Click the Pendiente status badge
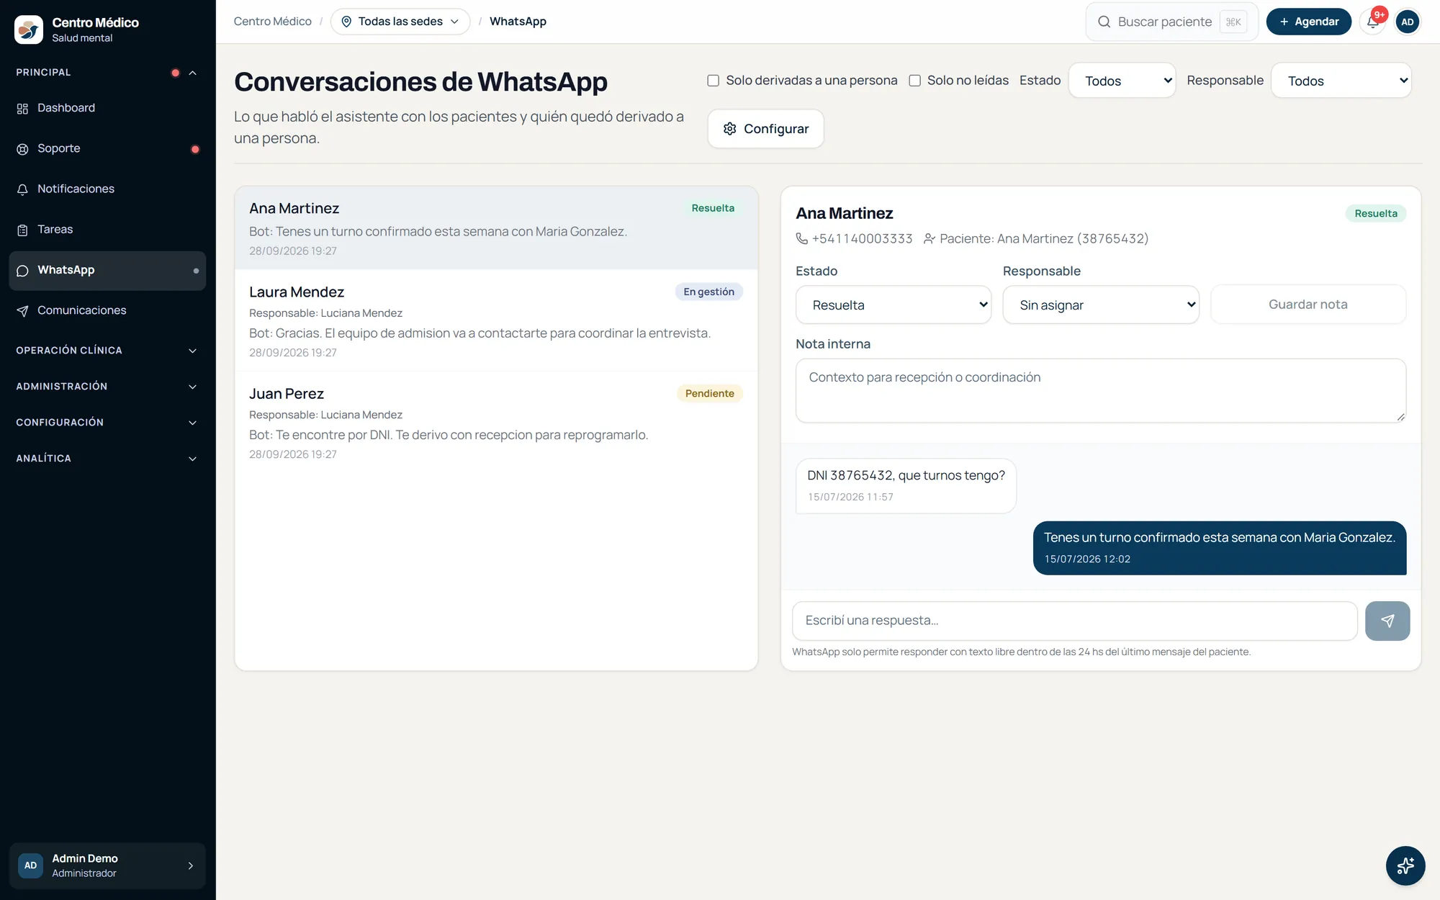This screenshot has height=900, width=1440. [x=709, y=393]
